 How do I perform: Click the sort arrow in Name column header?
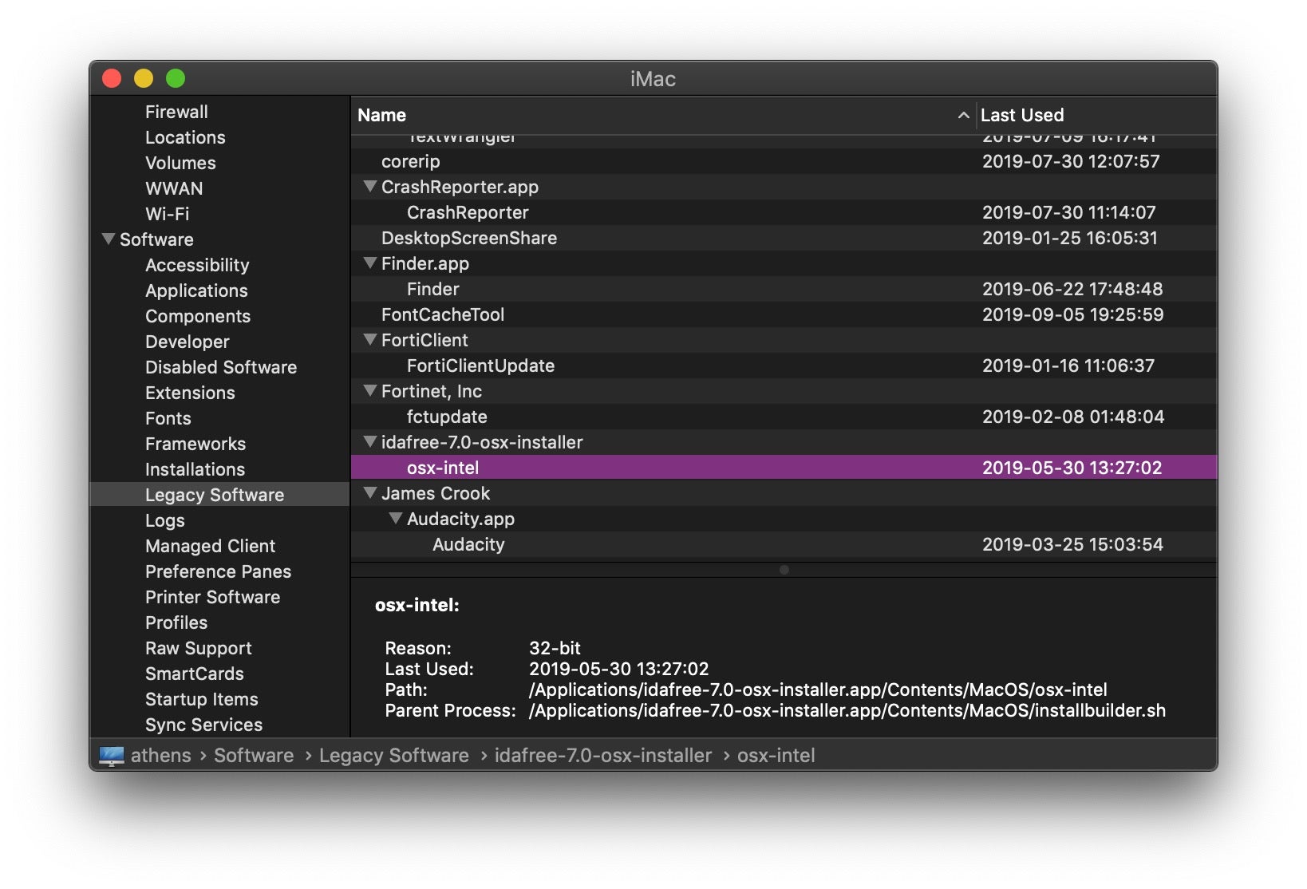963,116
